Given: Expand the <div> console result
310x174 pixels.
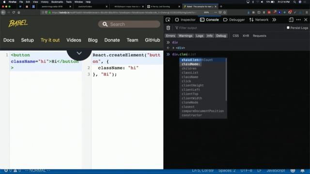Looking at the screenshot, I should 173,48.
